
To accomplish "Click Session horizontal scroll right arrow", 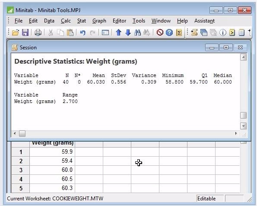I will tap(236, 133).
